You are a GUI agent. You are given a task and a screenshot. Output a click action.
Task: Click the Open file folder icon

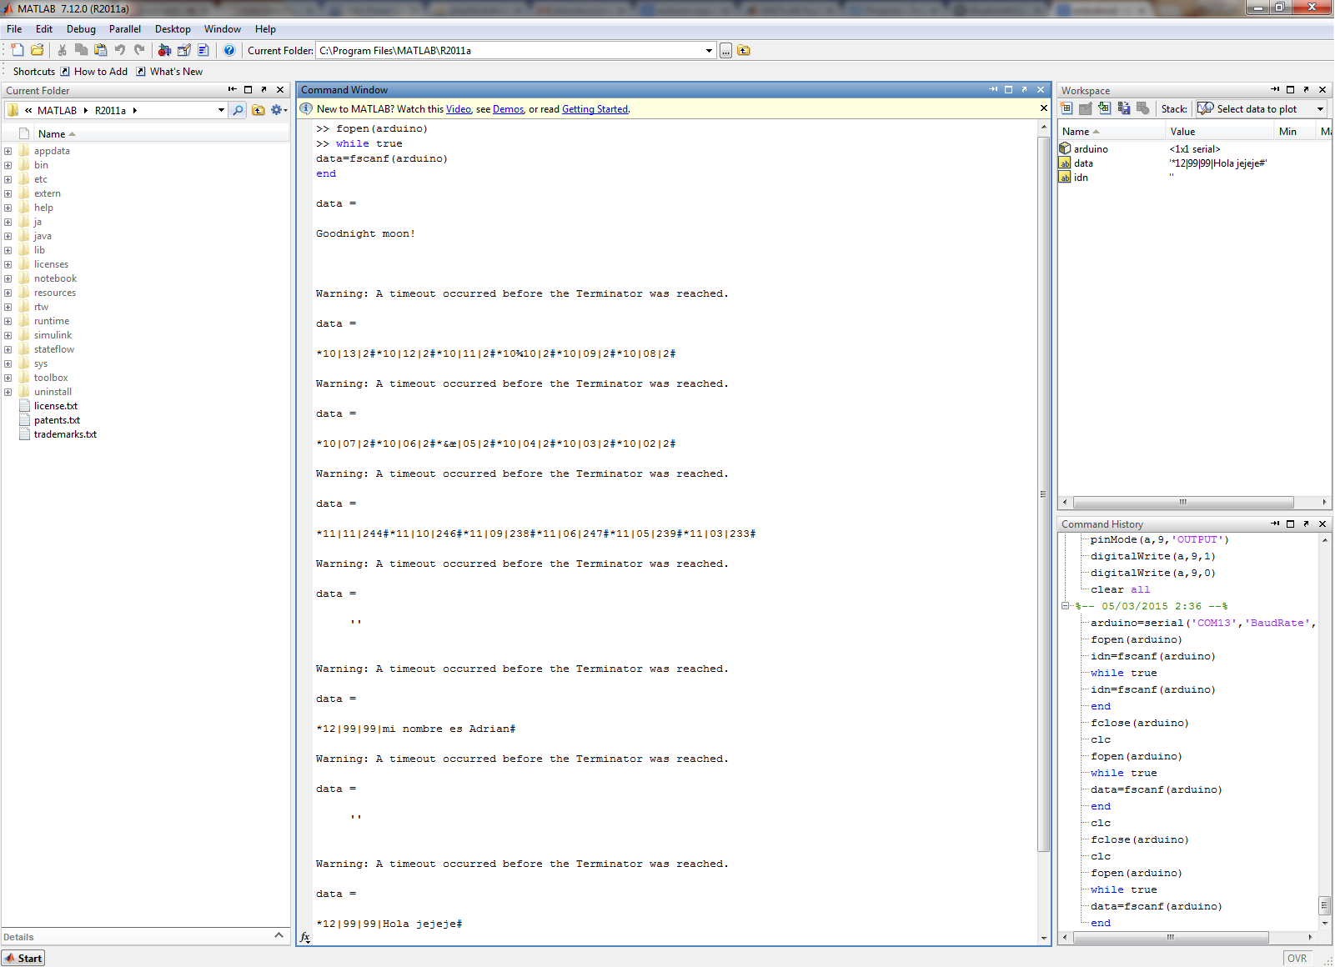click(x=38, y=50)
